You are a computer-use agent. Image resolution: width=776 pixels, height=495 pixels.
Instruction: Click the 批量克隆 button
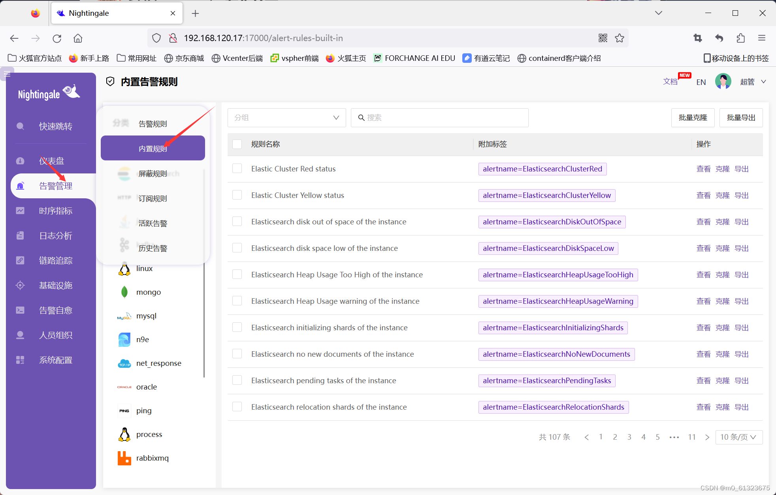pos(693,118)
